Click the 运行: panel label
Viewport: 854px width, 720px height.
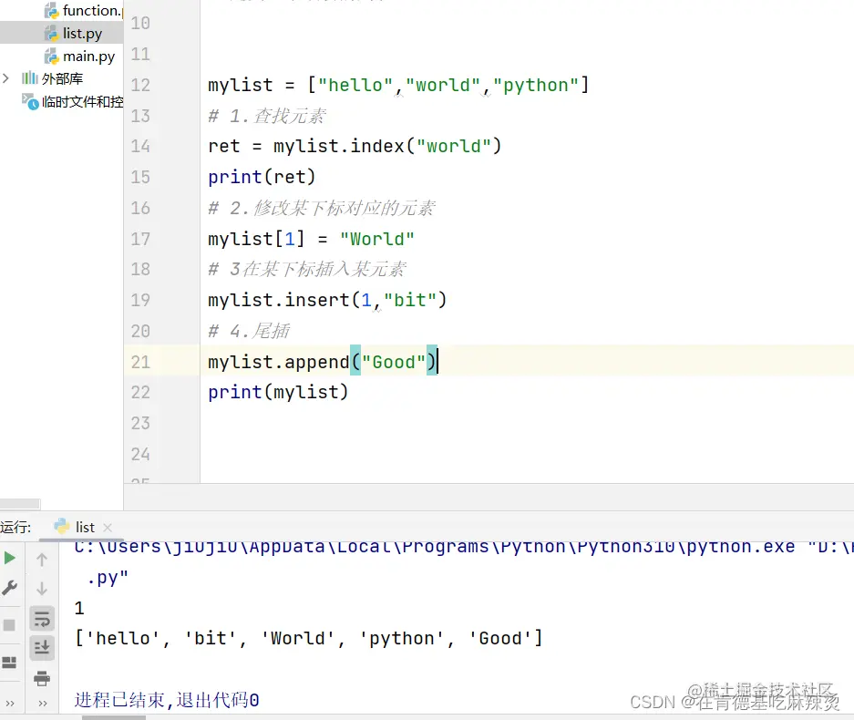pos(15,527)
